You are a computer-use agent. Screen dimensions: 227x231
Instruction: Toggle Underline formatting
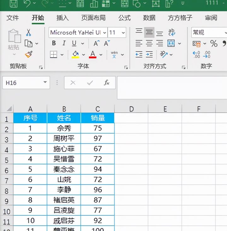pyautogui.click(x=74, y=43)
